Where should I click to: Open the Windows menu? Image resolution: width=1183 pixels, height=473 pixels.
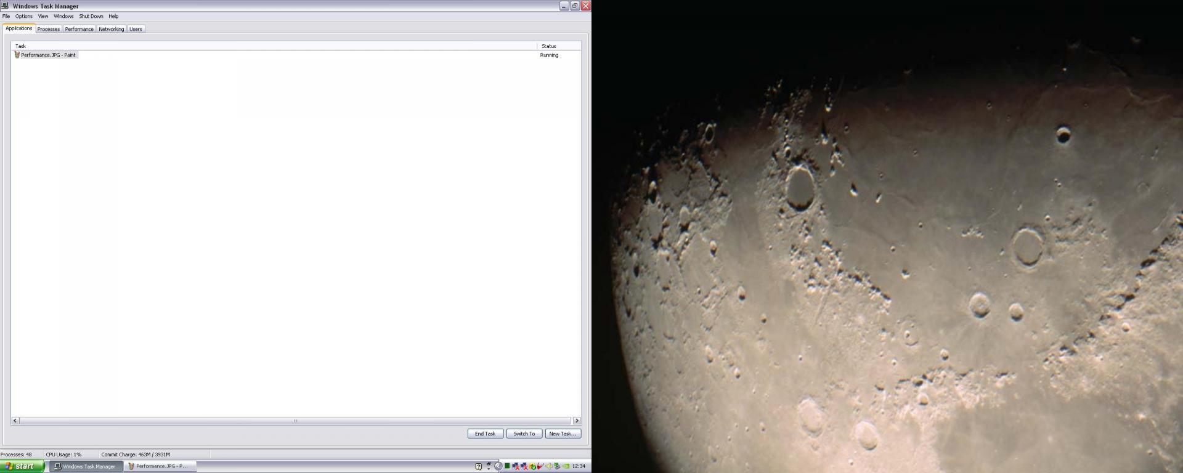click(x=63, y=17)
